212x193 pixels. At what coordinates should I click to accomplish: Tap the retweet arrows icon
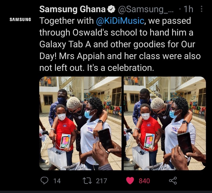pos(87,181)
